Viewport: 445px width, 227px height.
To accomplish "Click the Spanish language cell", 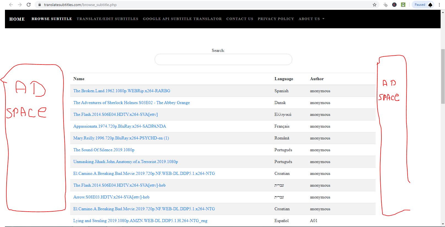I will (x=282, y=91).
